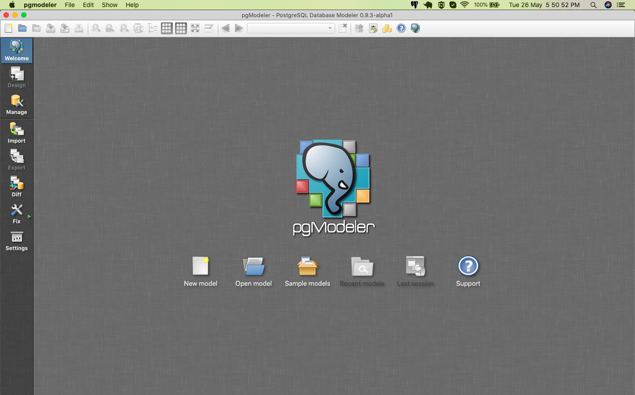The image size is (635, 395).
Task: Open the Edit menu
Action: [x=88, y=5]
